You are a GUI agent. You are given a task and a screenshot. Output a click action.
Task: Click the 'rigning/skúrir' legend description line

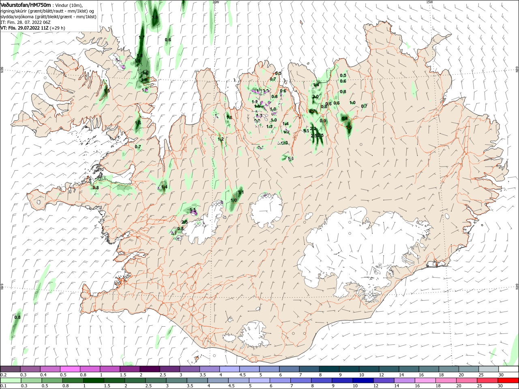(48, 11)
